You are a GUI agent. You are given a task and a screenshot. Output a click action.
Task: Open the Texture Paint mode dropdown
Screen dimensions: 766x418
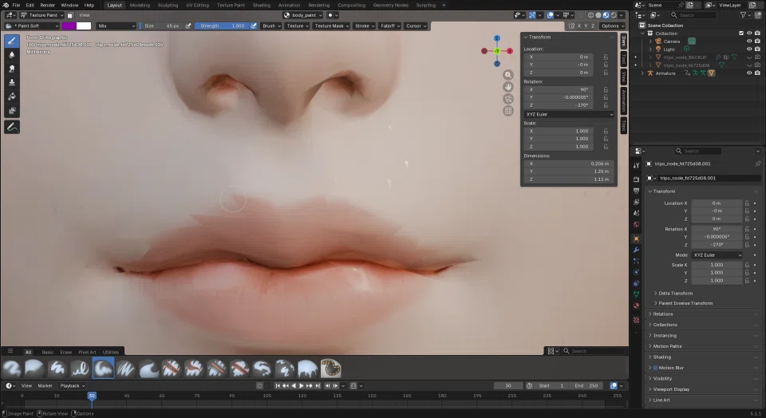(x=42, y=15)
